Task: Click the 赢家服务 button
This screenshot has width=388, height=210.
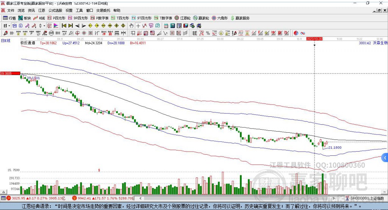Action: coord(240,18)
